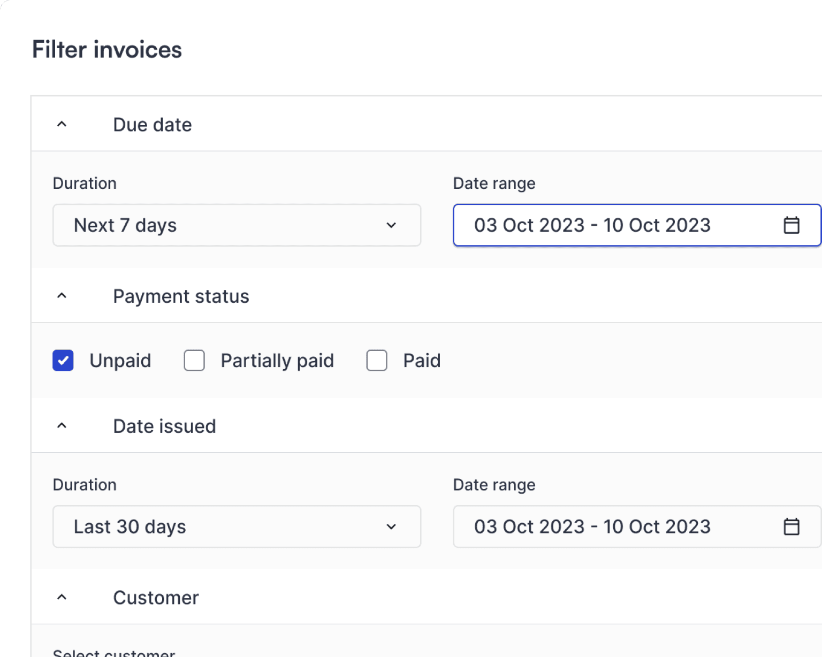Uncheck the Unpaid checkbox
The height and width of the screenshot is (657, 822).
63,361
